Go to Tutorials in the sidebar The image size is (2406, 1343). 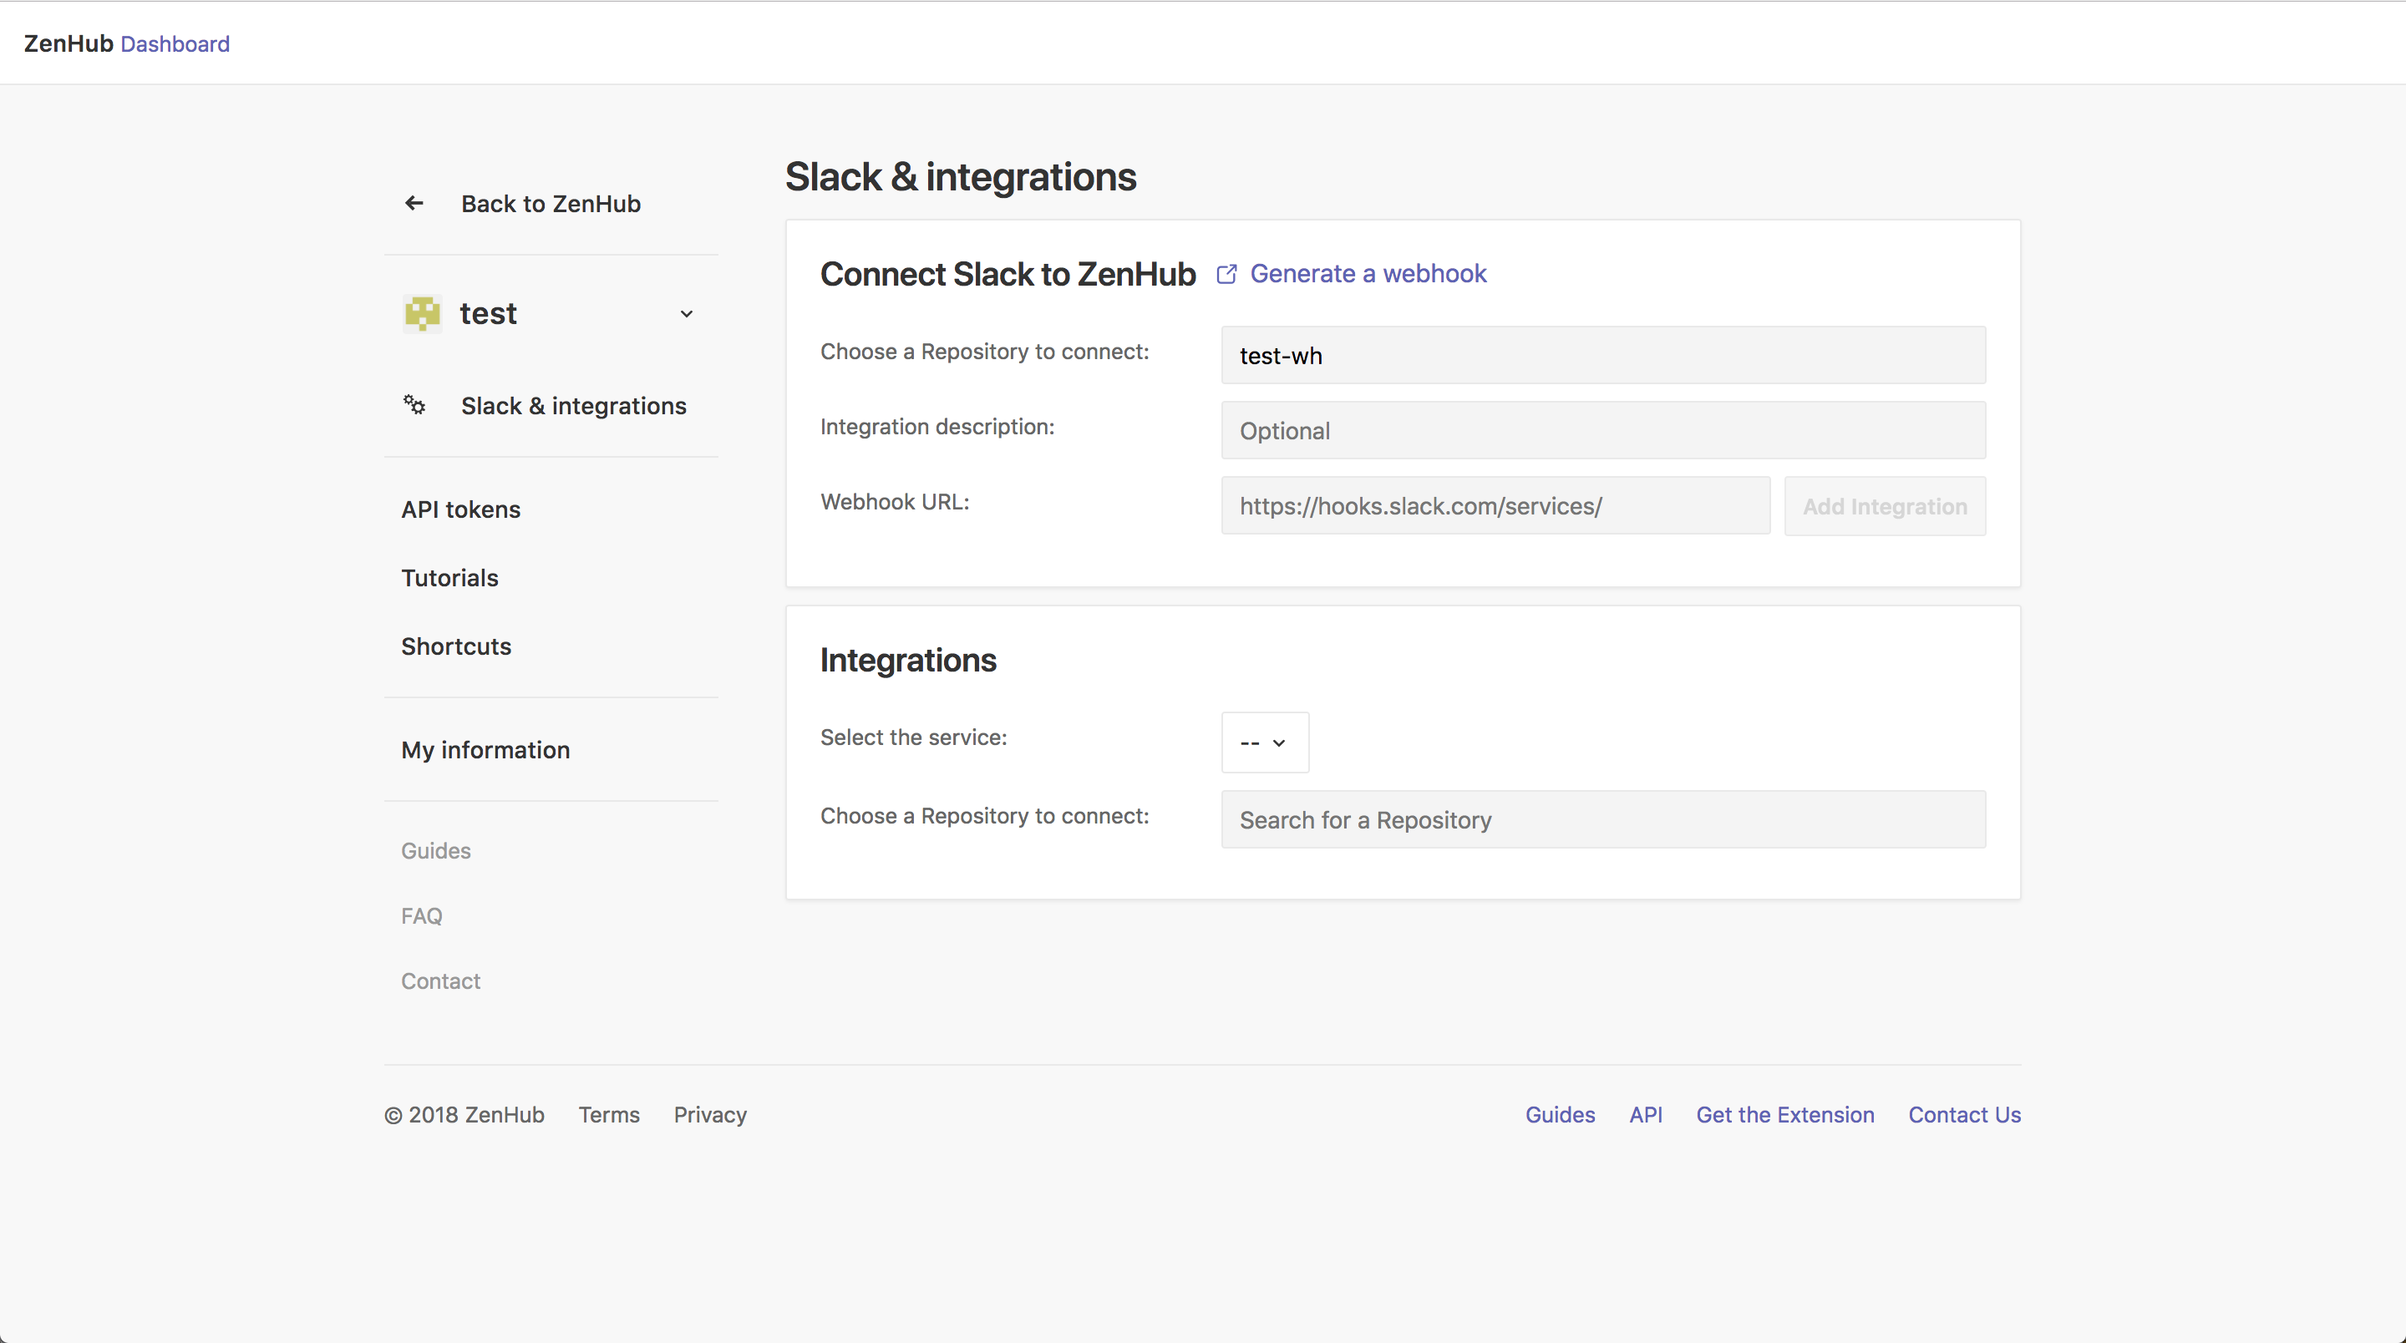pos(449,577)
